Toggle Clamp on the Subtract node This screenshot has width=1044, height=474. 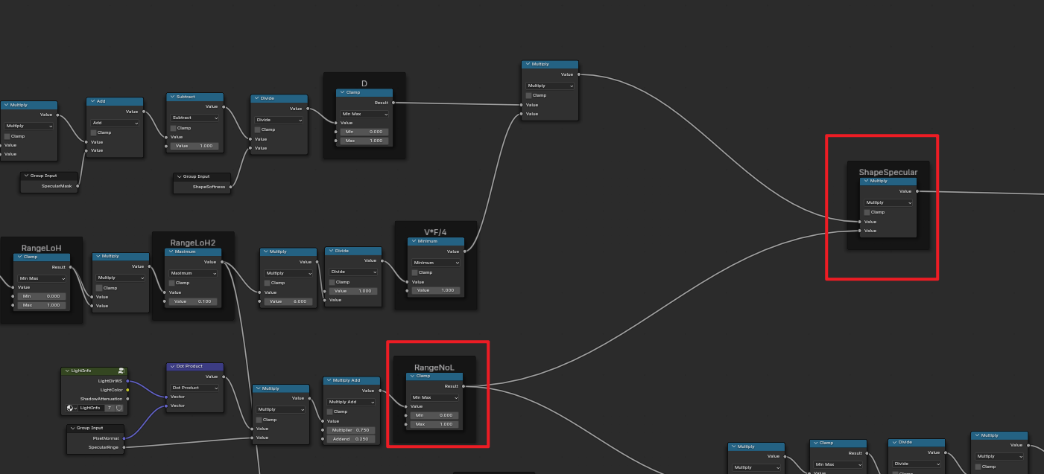click(x=174, y=128)
